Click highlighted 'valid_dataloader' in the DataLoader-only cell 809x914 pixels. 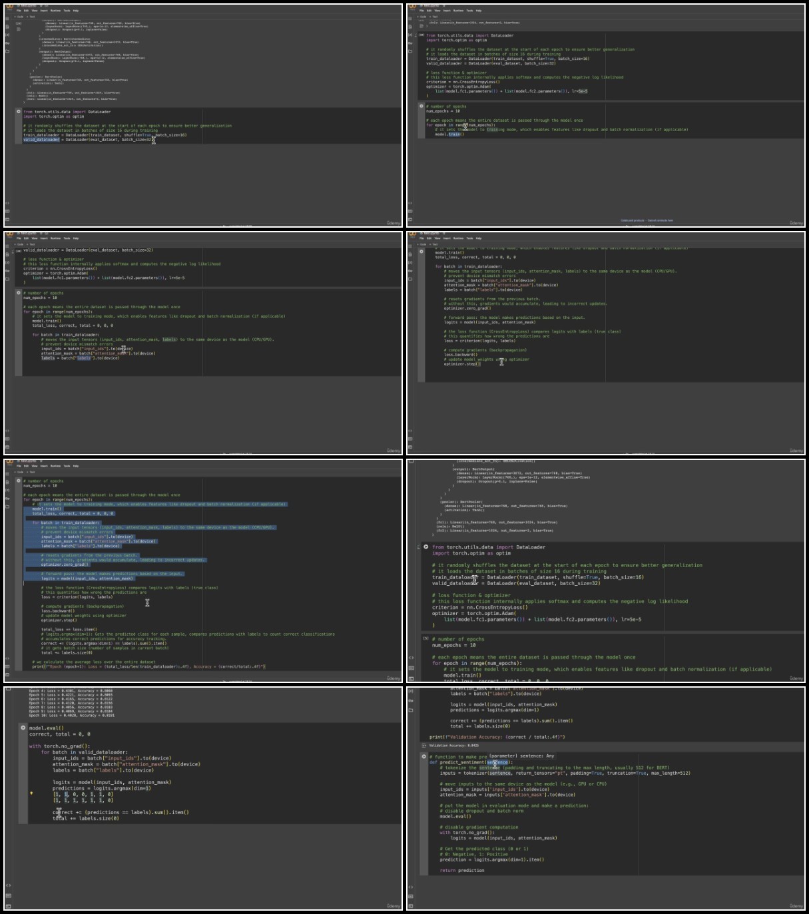[x=41, y=140]
